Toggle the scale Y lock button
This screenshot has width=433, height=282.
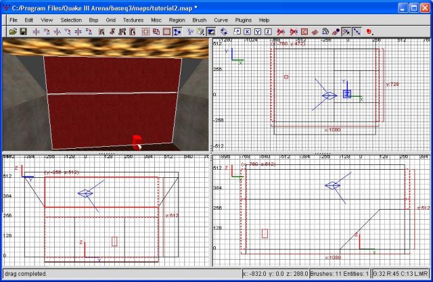258,32
